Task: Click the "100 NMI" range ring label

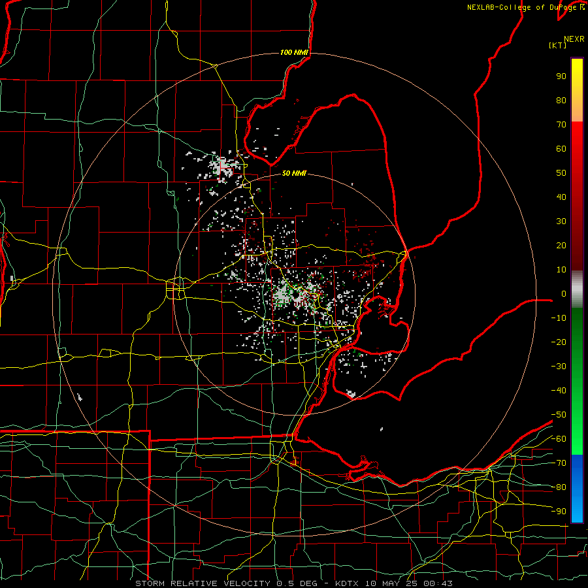Action: coord(294,52)
